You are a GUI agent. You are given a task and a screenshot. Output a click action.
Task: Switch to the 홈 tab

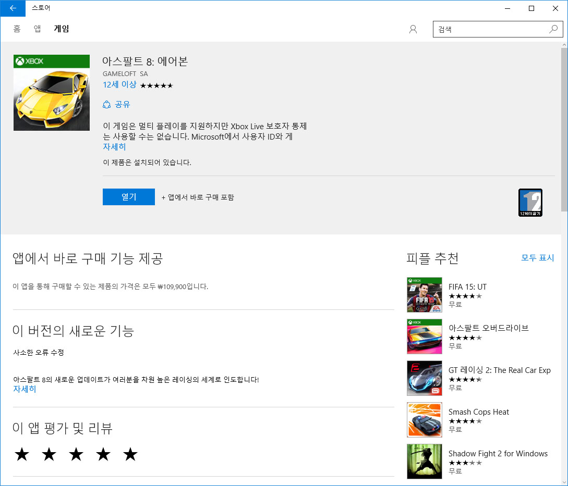17,29
